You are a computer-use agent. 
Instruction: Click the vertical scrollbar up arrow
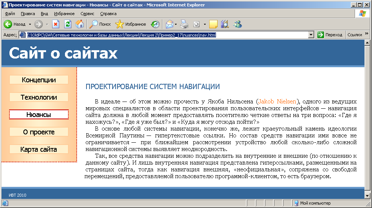coord(367,43)
